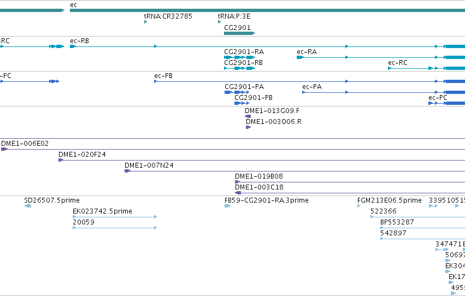
Task: Click the FB59-CG2901-RA.3prime label
Action: [x=267, y=200]
